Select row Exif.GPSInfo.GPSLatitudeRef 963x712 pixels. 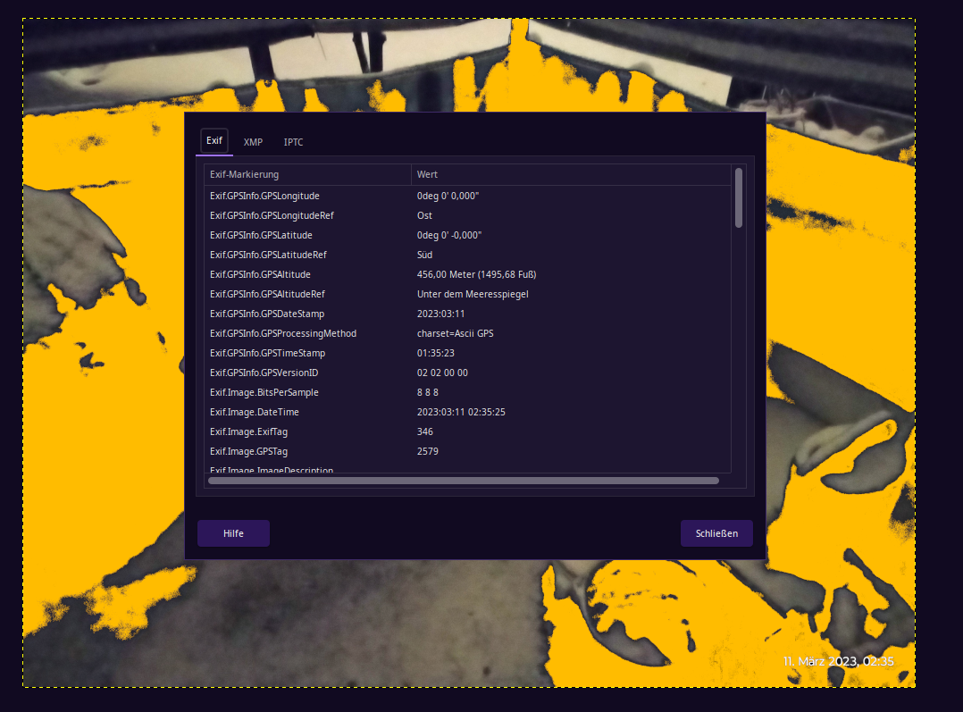click(467, 255)
